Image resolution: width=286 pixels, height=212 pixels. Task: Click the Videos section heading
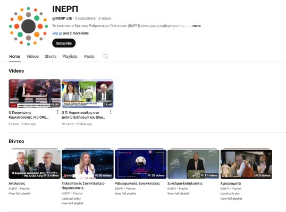[x=16, y=70]
